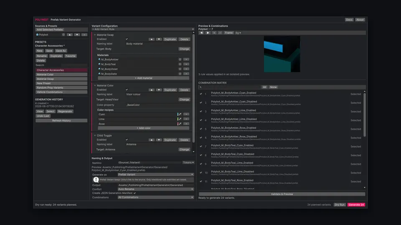
Task: Remove the M_BodyAmber material entry
Action: [186, 60]
